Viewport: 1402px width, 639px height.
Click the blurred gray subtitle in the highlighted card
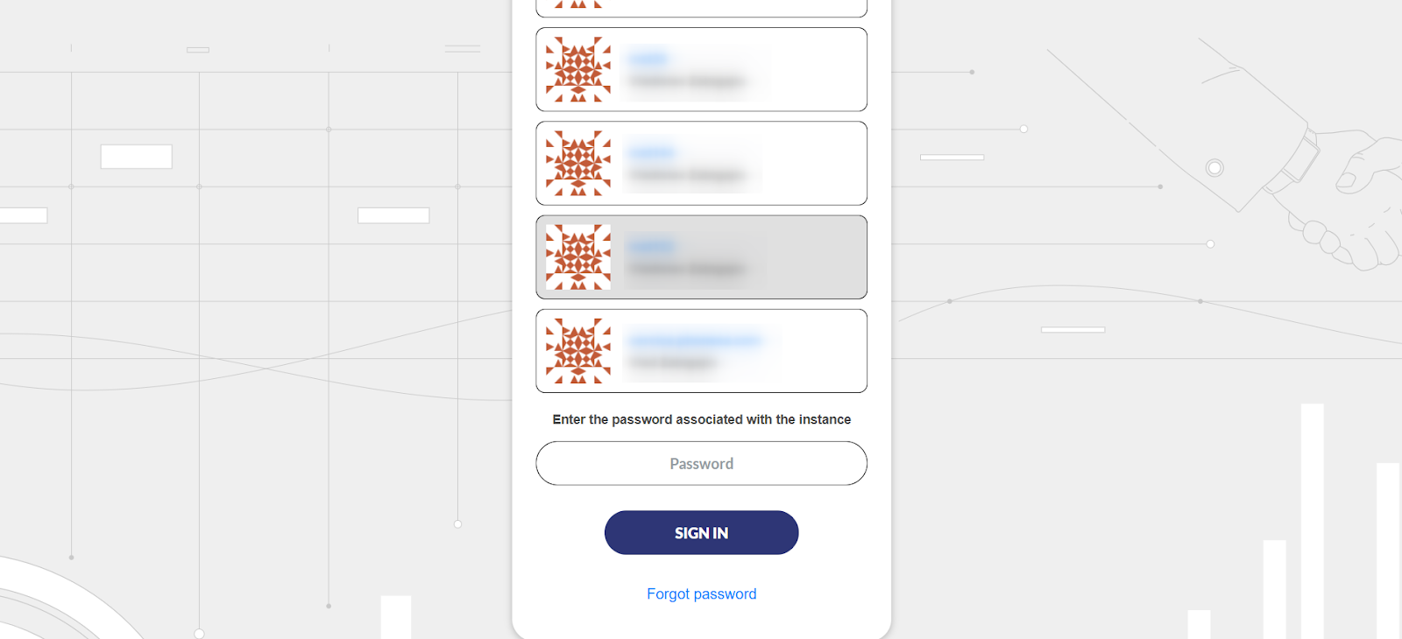tap(688, 269)
